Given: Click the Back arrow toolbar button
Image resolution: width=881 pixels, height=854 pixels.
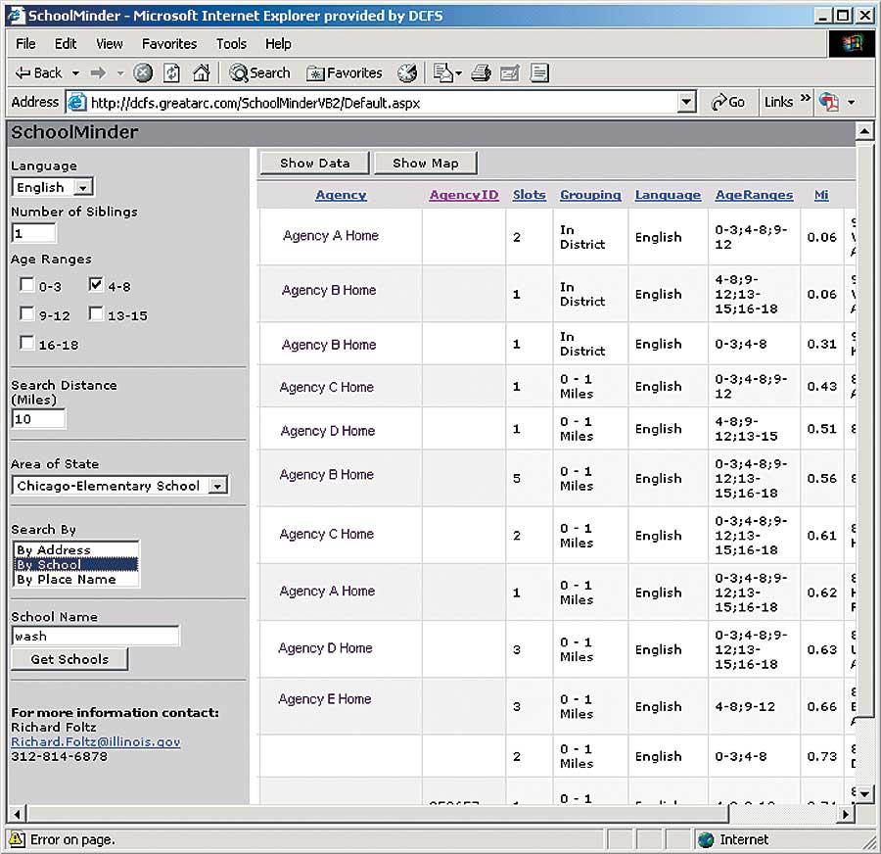Looking at the screenshot, I should pyautogui.click(x=37, y=73).
